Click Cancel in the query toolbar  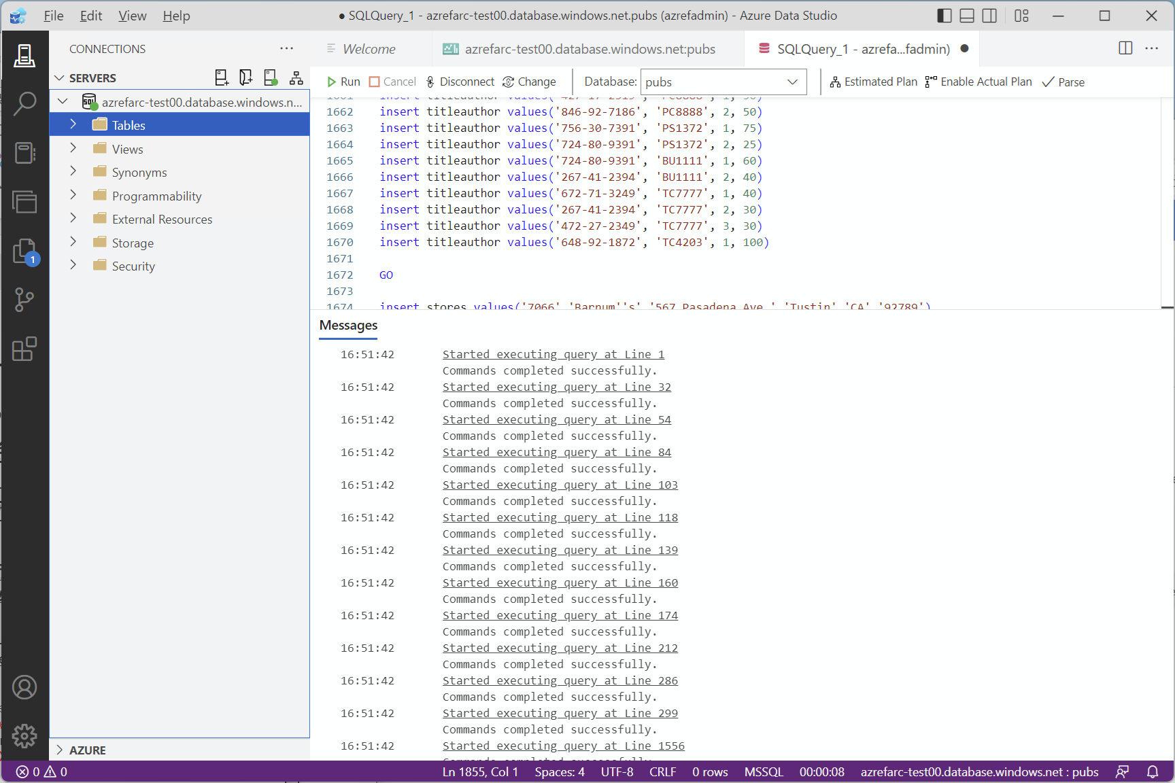click(392, 82)
